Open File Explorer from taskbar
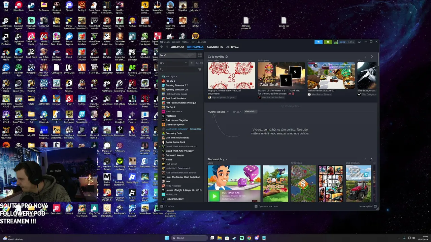Viewport: 431px width, 242px height. click(x=220, y=238)
